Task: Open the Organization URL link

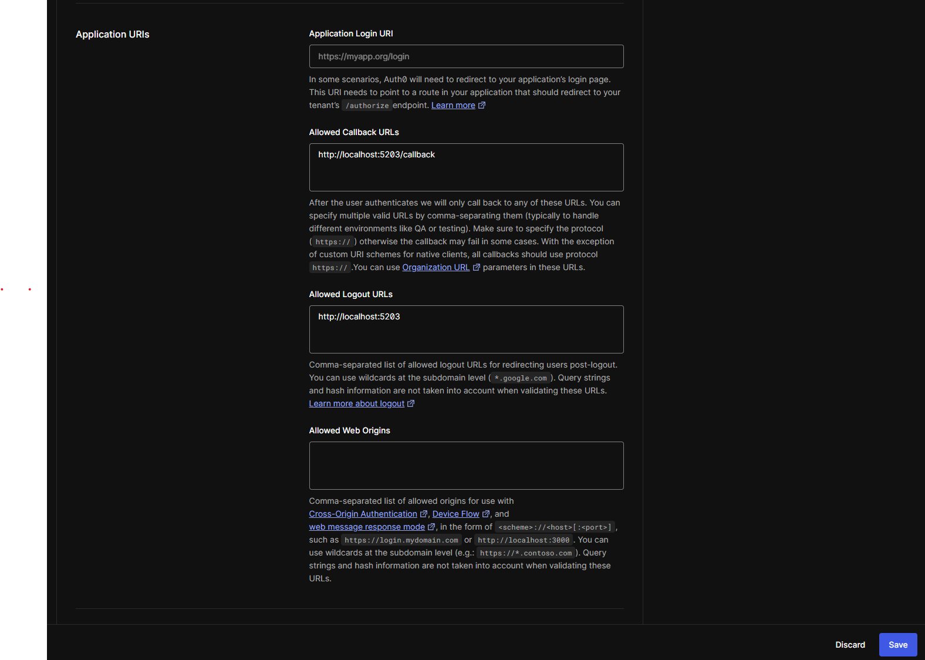Action: coord(436,267)
